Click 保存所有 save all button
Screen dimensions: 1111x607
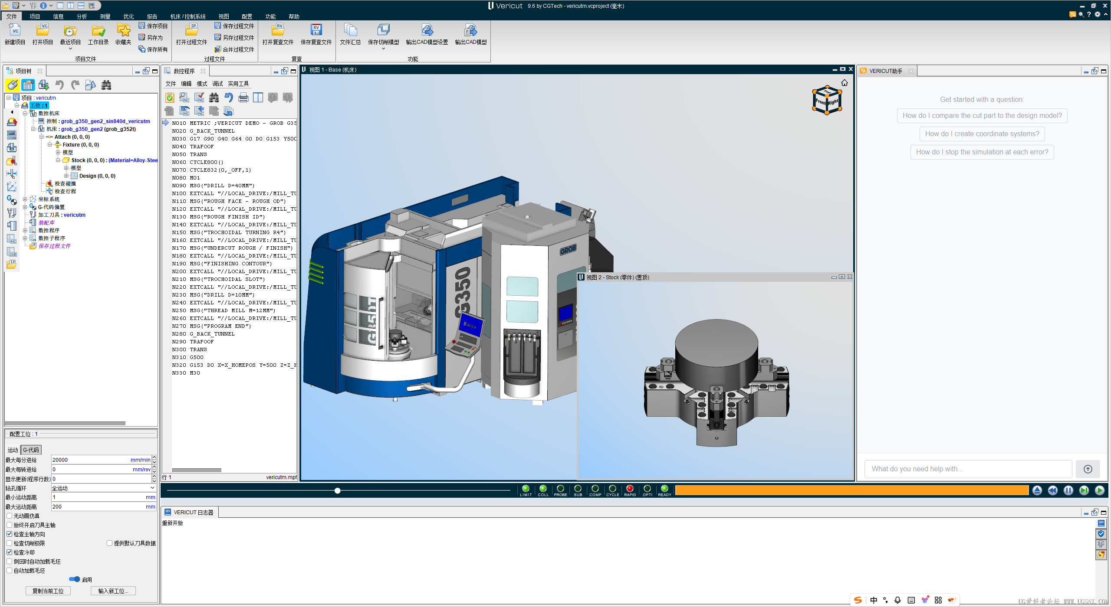click(153, 49)
